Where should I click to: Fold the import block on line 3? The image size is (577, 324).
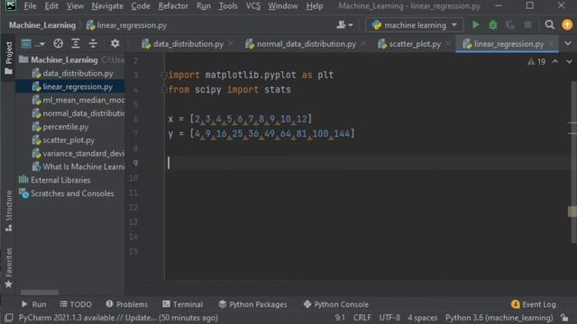pyautogui.click(x=164, y=75)
